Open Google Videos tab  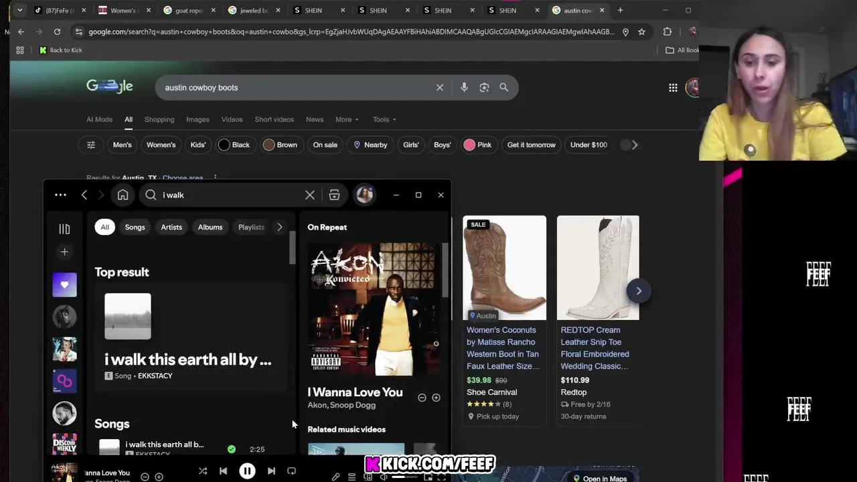tap(232, 119)
